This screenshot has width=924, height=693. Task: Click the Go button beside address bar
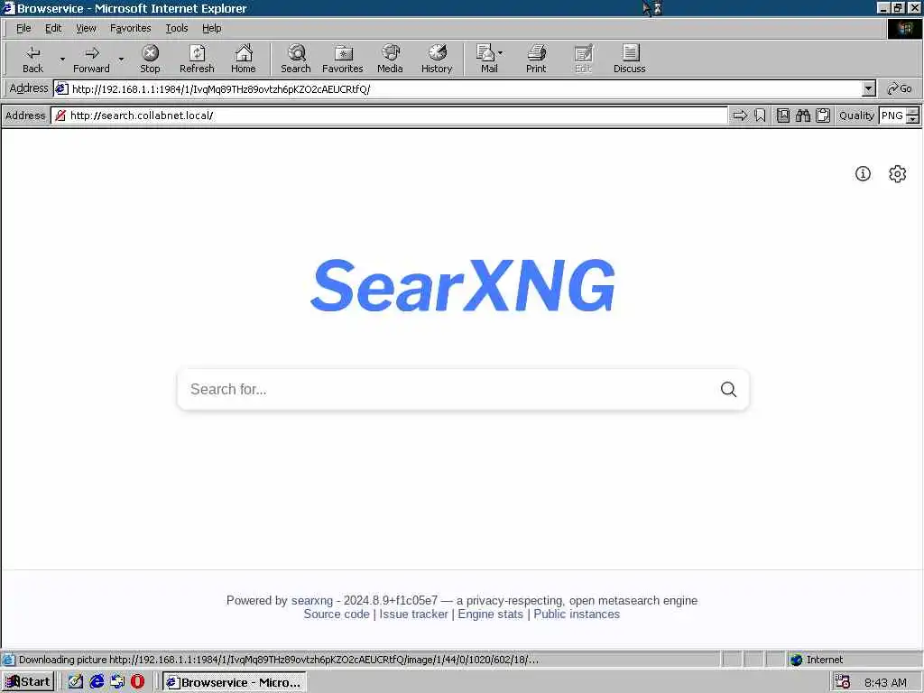900,89
